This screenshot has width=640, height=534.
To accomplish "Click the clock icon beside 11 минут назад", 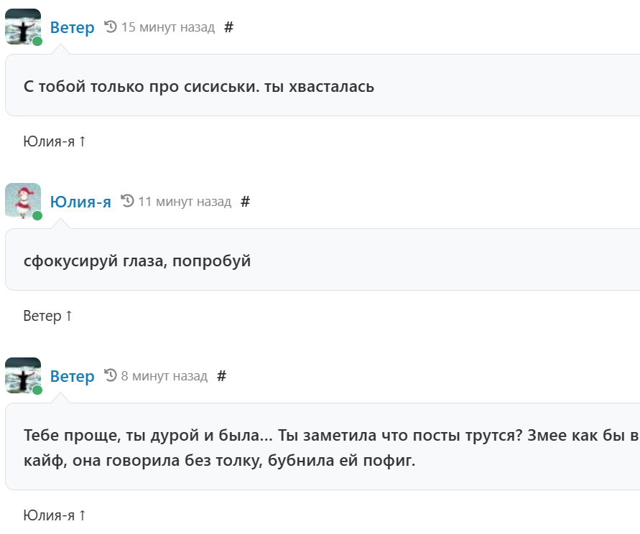I will 127,201.
